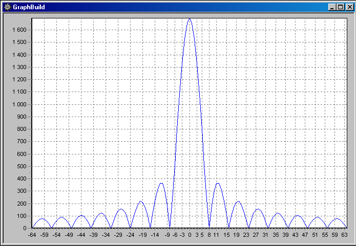Click the x-axis label 47
The image size is (356, 246).
pos(305,235)
